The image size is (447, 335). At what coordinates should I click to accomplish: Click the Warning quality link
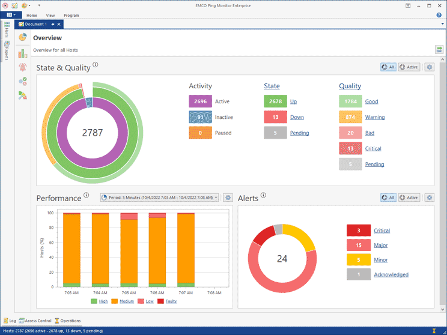(x=375, y=117)
